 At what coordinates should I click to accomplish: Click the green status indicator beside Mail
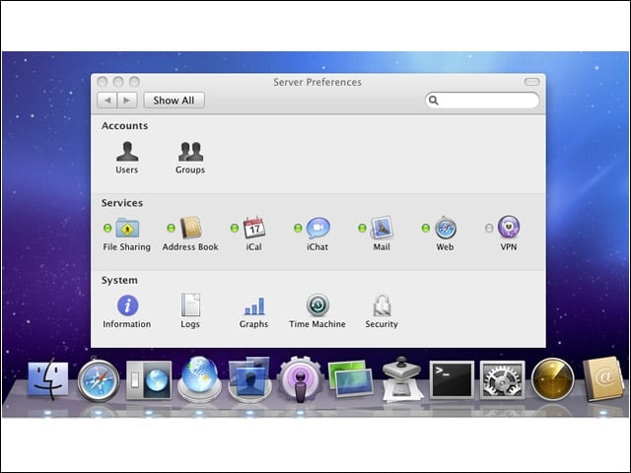(x=362, y=228)
